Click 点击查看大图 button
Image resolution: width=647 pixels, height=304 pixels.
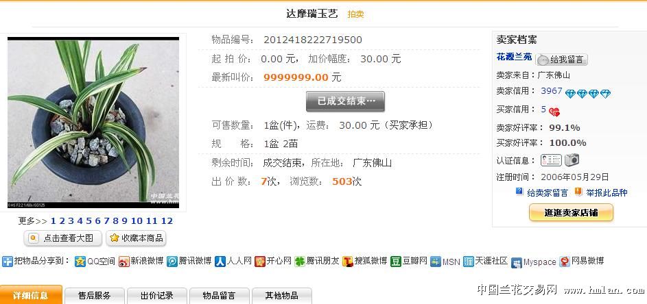[63, 238]
